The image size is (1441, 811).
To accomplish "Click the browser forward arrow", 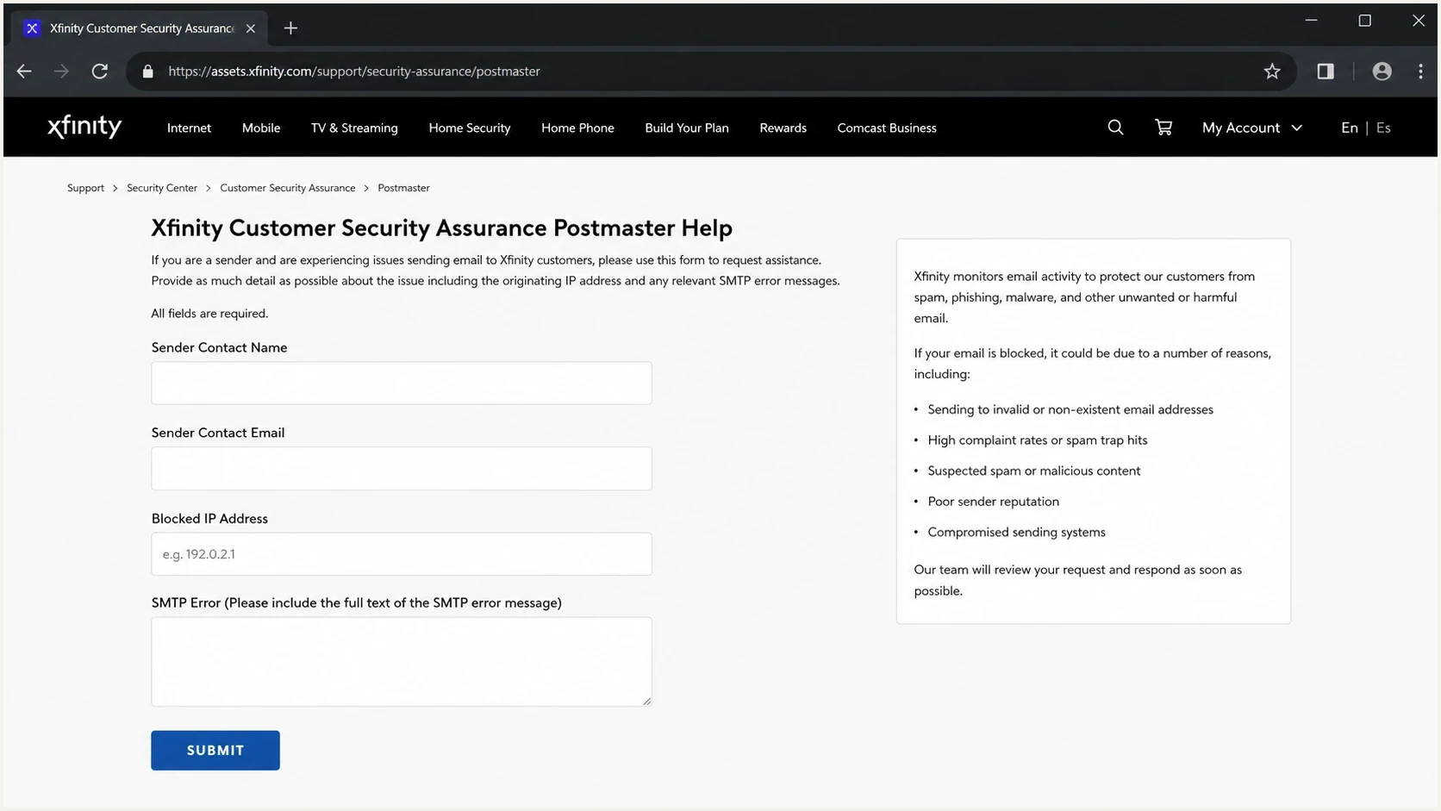I will point(61,72).
